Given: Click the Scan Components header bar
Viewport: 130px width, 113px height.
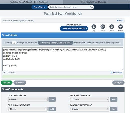Looking at the screenshot, I should click(63, 89).
